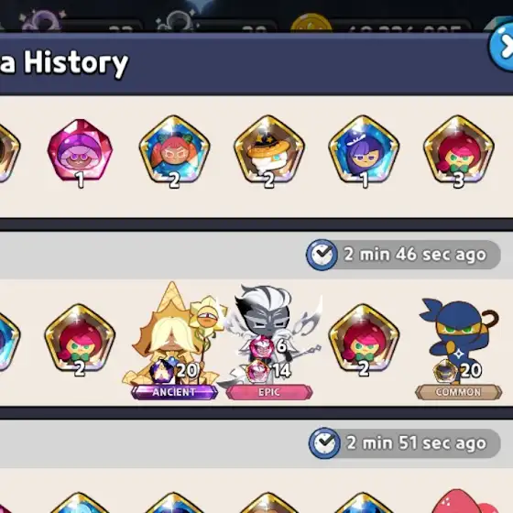Click the gold coin currency icon at top

click(311, 22)
